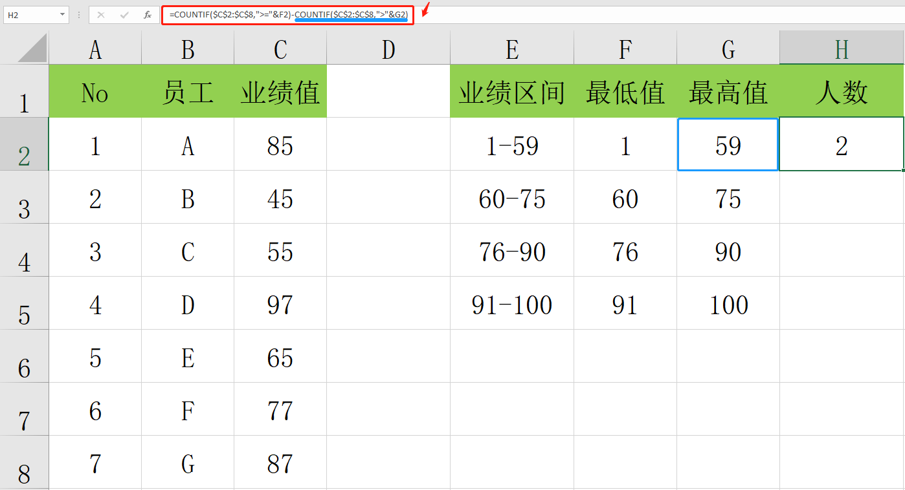Select employee cell 'D'
The width and height of the screenshot is (905, 490).
point(188,303)
